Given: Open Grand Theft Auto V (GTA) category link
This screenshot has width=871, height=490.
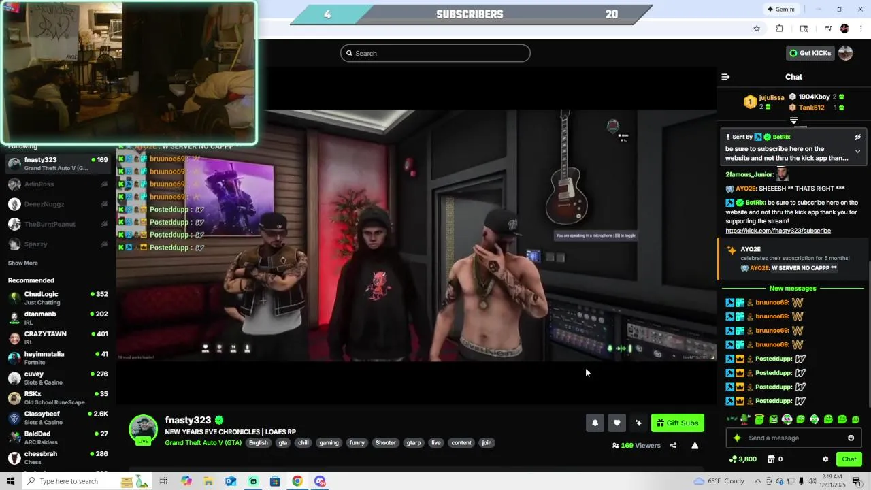Looking at the screenshot, I should [x=203, y=442].
